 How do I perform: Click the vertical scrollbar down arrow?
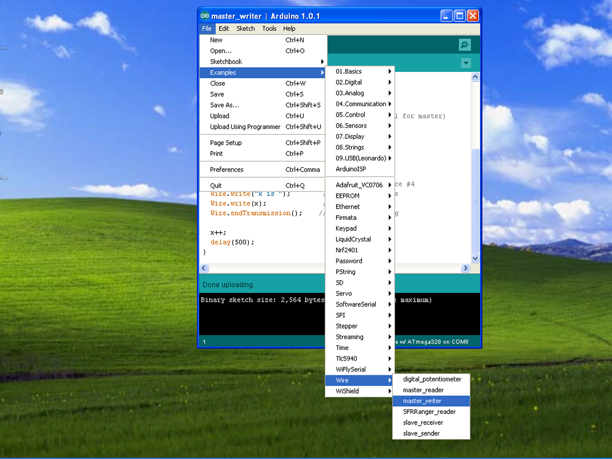(475, 258)
